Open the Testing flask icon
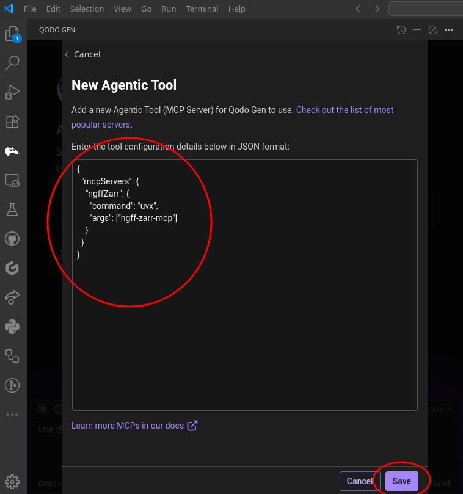Image resolution: width=463 pixels, height=494 pixels. tap(12, 209)
